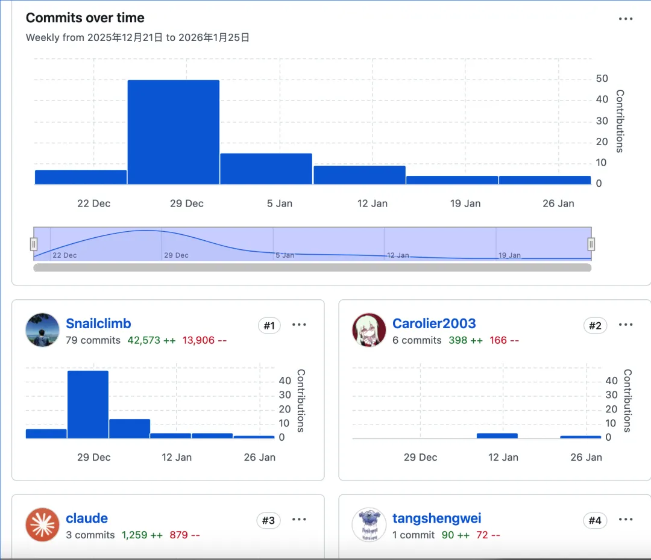
Task: View Carolier2003's 6 commits
Action: point(417,340)
